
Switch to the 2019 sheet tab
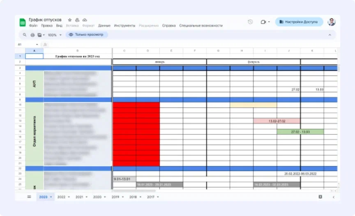[115, 197]
